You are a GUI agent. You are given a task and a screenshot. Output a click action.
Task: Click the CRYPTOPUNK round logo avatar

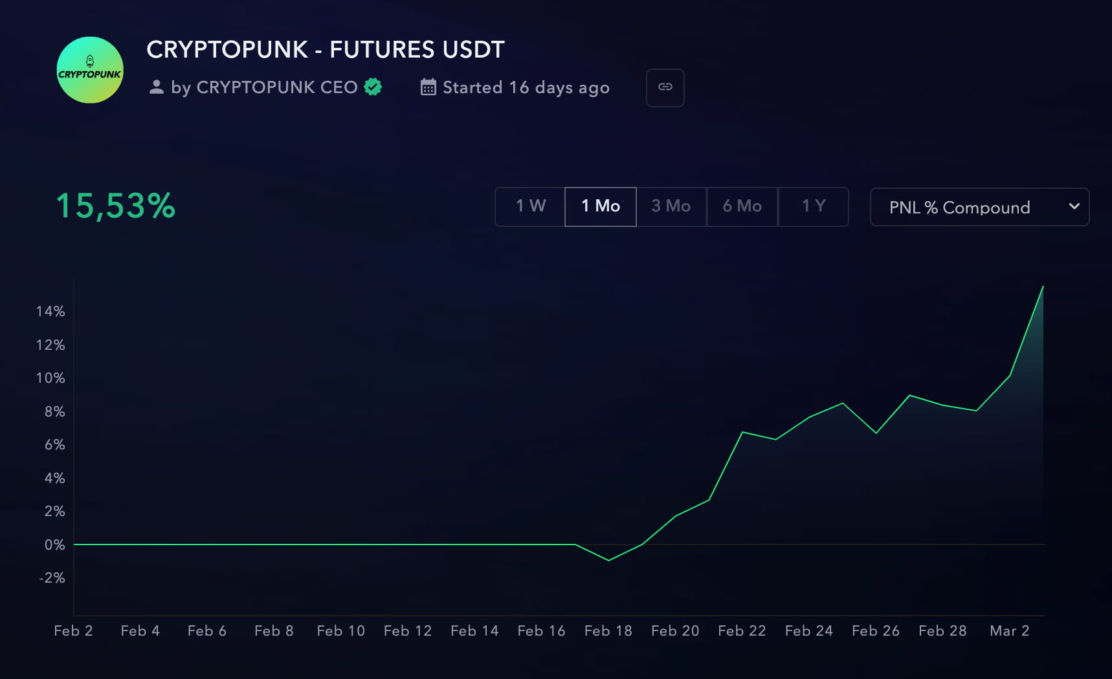pyautogui.click(x=90, y=70)
